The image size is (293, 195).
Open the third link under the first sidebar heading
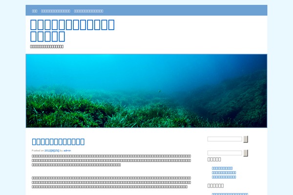pyautogui.click(x=224, y=177)
